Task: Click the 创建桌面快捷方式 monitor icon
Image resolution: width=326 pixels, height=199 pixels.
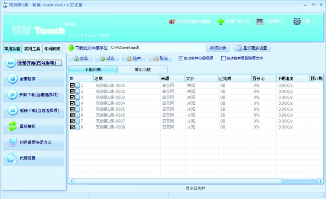Action: (x=12, y=142)
